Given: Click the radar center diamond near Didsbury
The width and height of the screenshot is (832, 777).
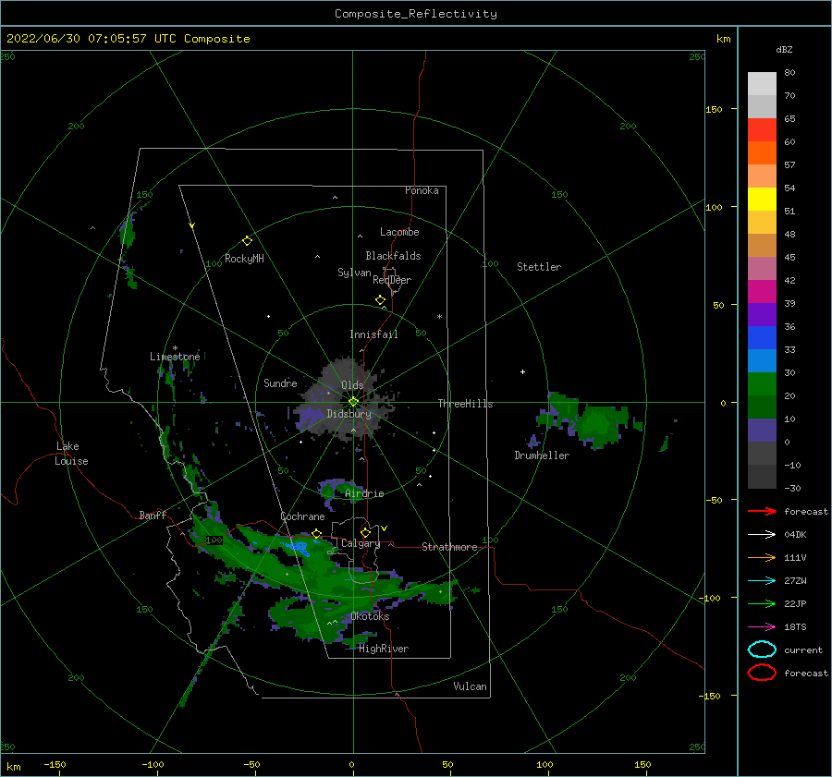Looking at the screenshot, I should (353, 402).
